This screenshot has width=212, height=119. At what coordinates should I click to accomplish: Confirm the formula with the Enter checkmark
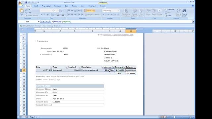[46, 21]
